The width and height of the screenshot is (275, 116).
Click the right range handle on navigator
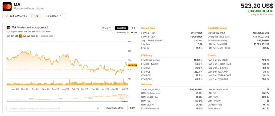(128, 97)
